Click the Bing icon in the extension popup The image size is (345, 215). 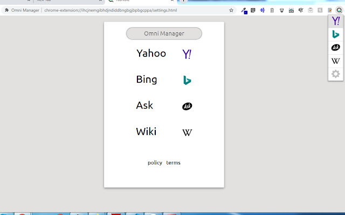tap(336, 34)
